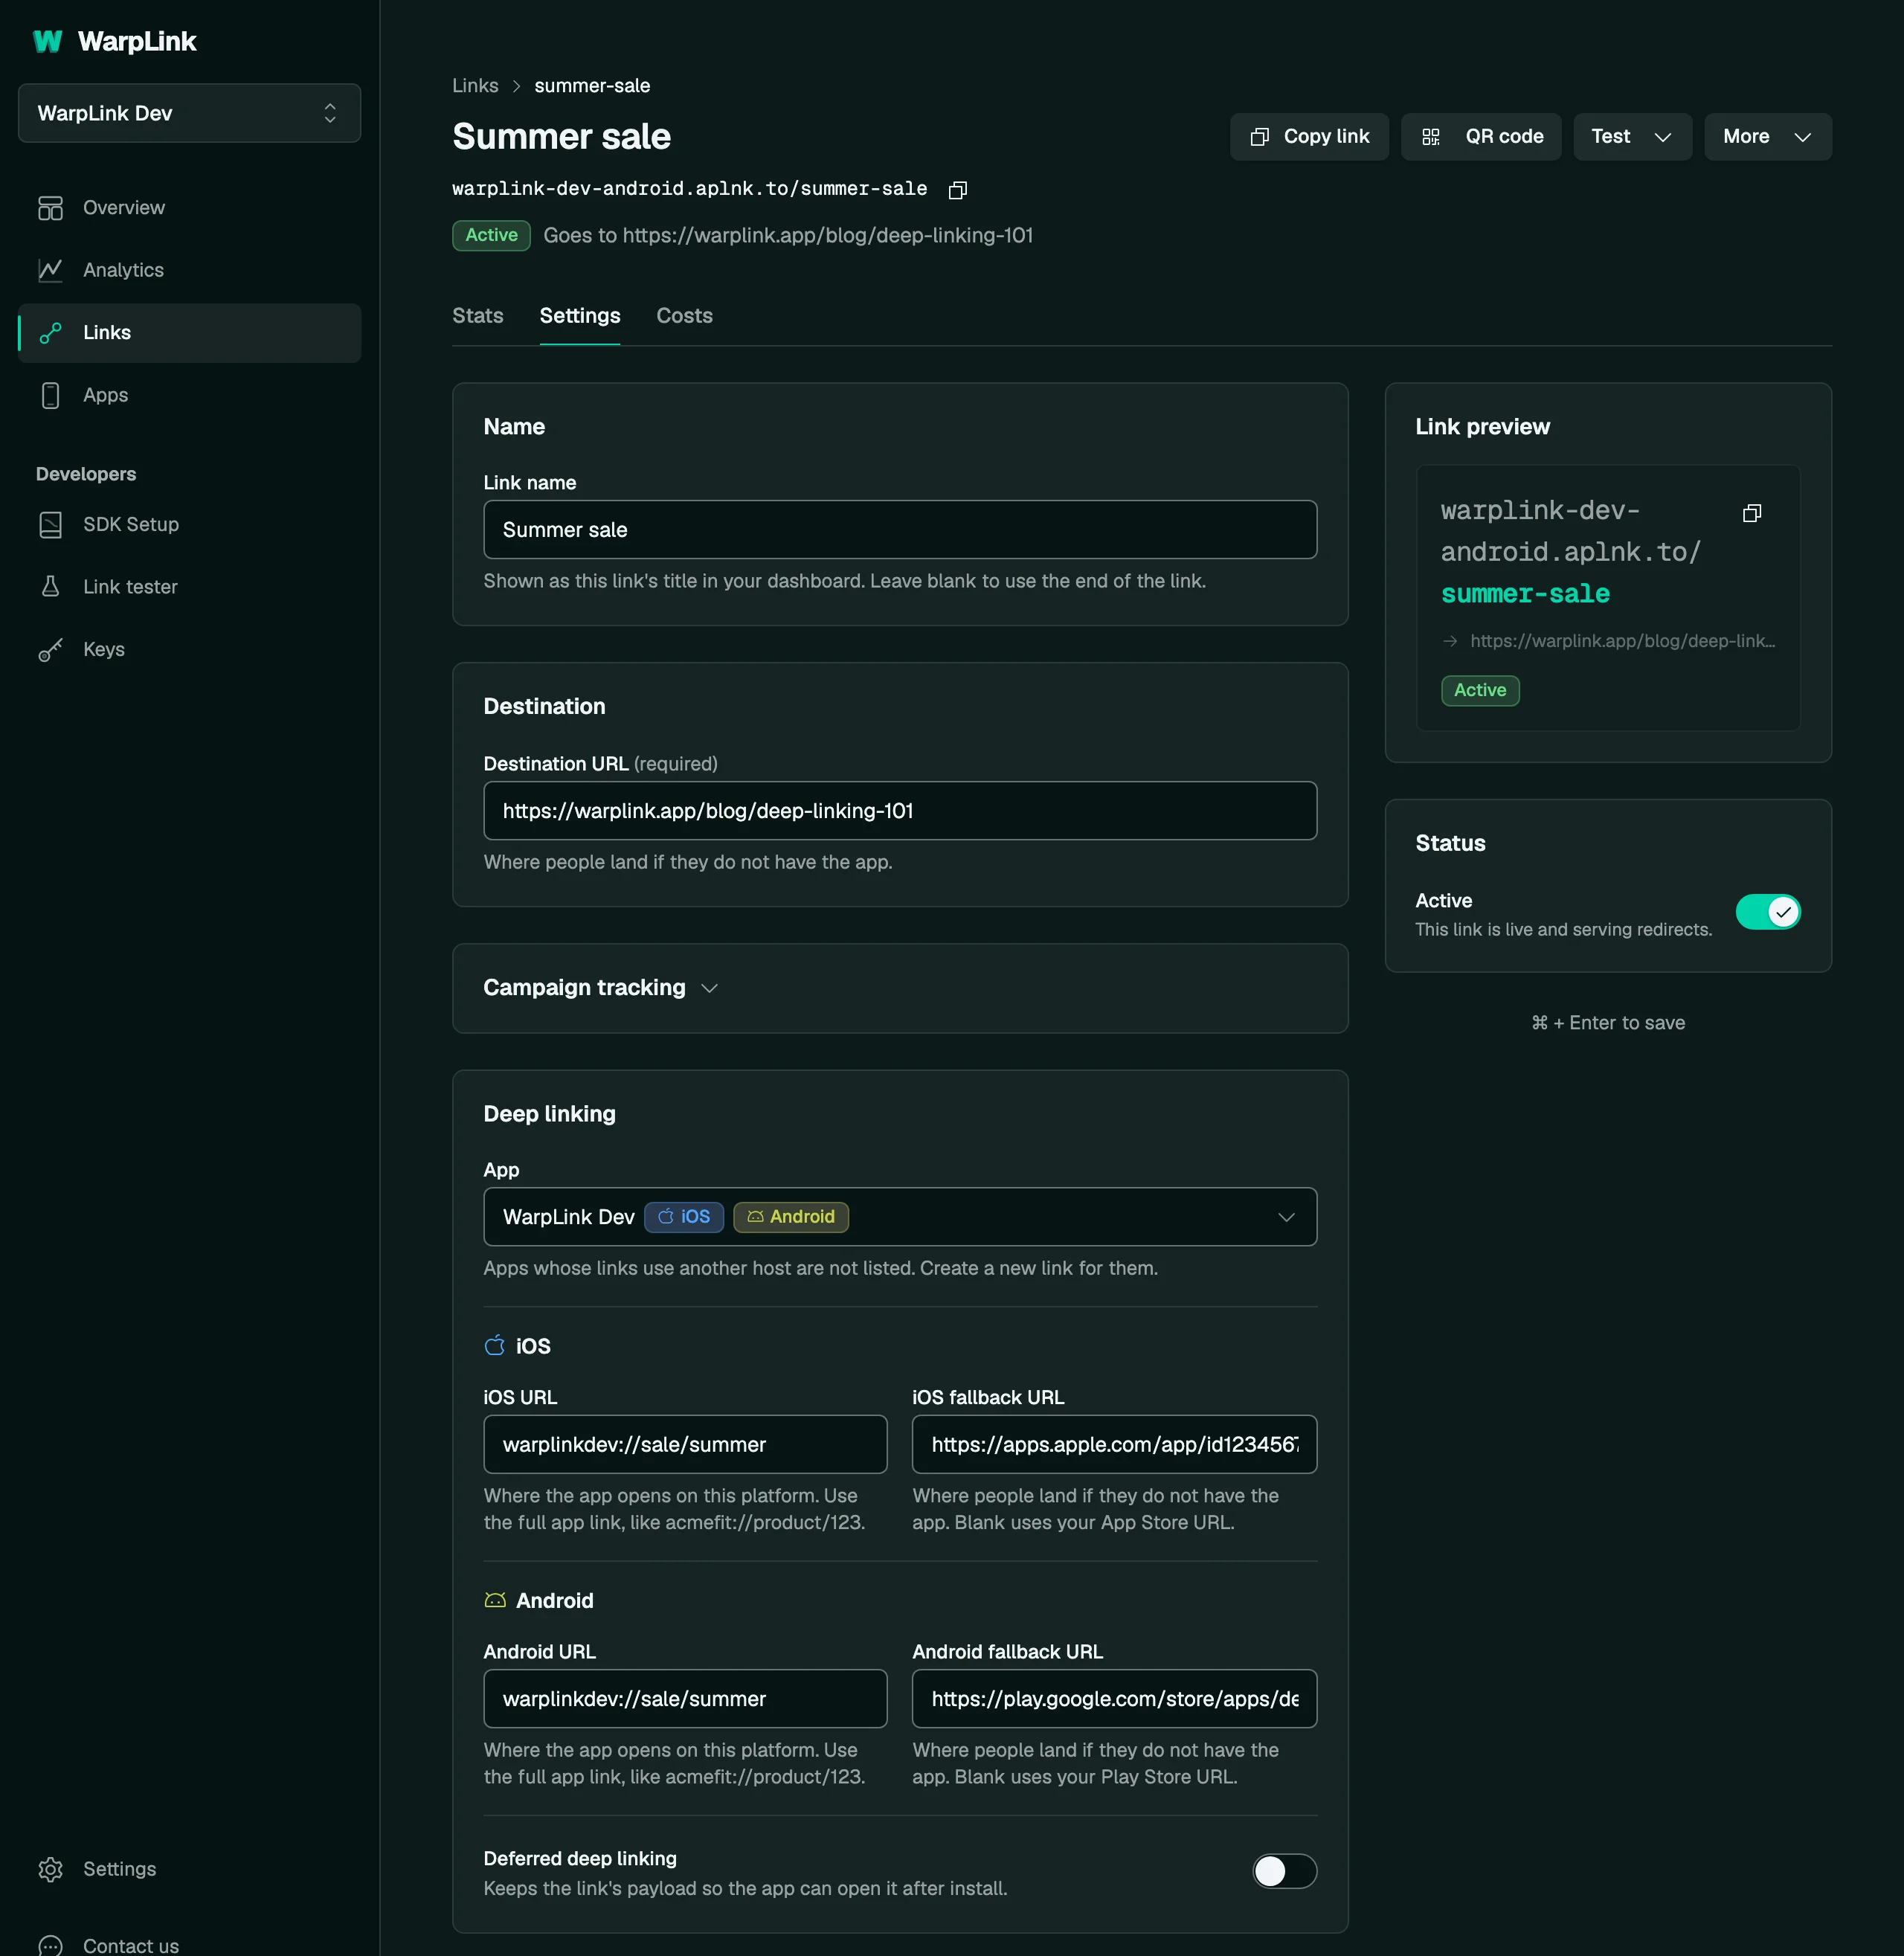
Task: Open Link tester flask icon
Action: click(x=50, y=587)
